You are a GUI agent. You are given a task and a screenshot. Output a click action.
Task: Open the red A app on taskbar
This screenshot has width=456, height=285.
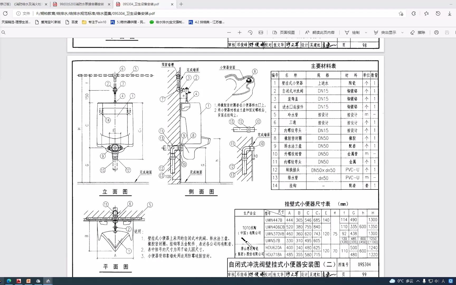point(19,281)
